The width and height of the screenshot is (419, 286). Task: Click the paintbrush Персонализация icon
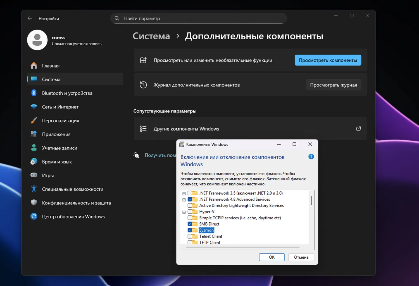coord(34,120)
